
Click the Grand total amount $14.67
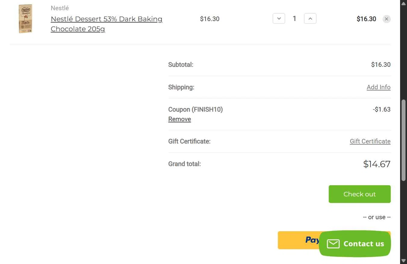click(377, 164)
